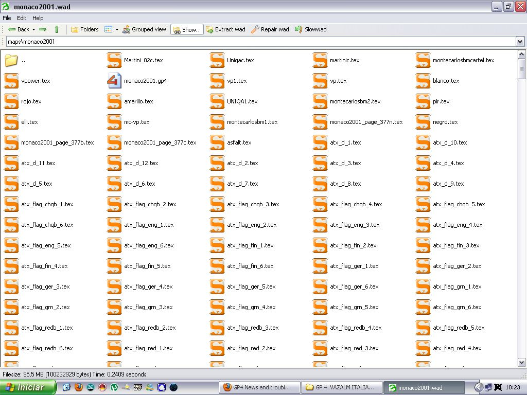Click Slowwad
The width and height of the screenshot is (527, 395).
(x=310, y=29)
